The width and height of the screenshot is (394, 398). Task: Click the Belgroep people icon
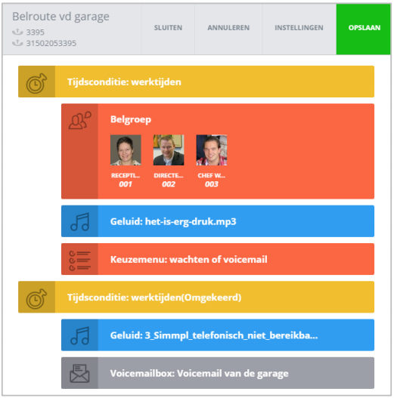tap(80, 120)
